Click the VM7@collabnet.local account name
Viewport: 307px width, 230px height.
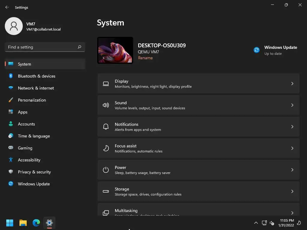pyautogui.click(x=43, y=29)
